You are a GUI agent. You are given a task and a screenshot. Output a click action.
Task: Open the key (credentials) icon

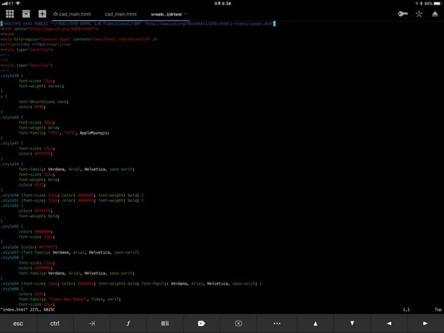point(403,14)
